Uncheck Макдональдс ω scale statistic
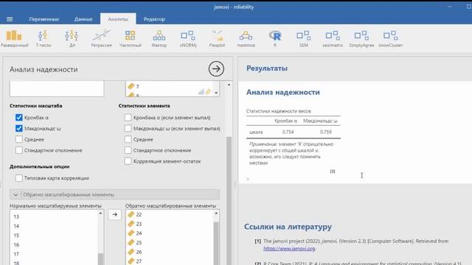The height and width of the screenshot is (265, 472). [19, 128]
